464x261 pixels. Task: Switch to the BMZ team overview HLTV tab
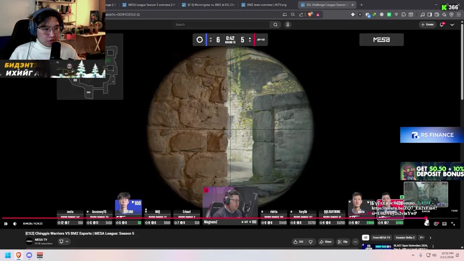(x=266, y=5)
